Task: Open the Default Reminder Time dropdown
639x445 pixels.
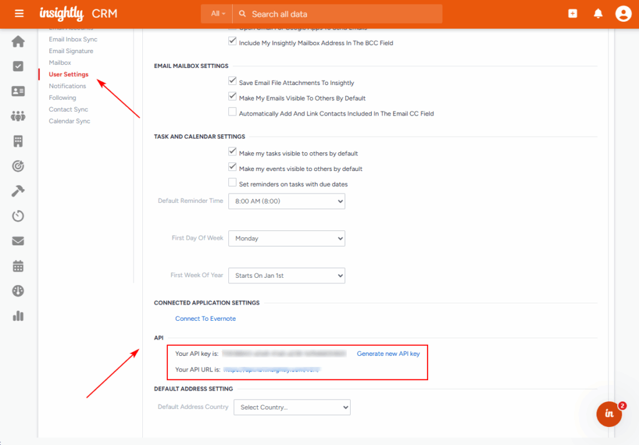Action: (x=286, y=202)
